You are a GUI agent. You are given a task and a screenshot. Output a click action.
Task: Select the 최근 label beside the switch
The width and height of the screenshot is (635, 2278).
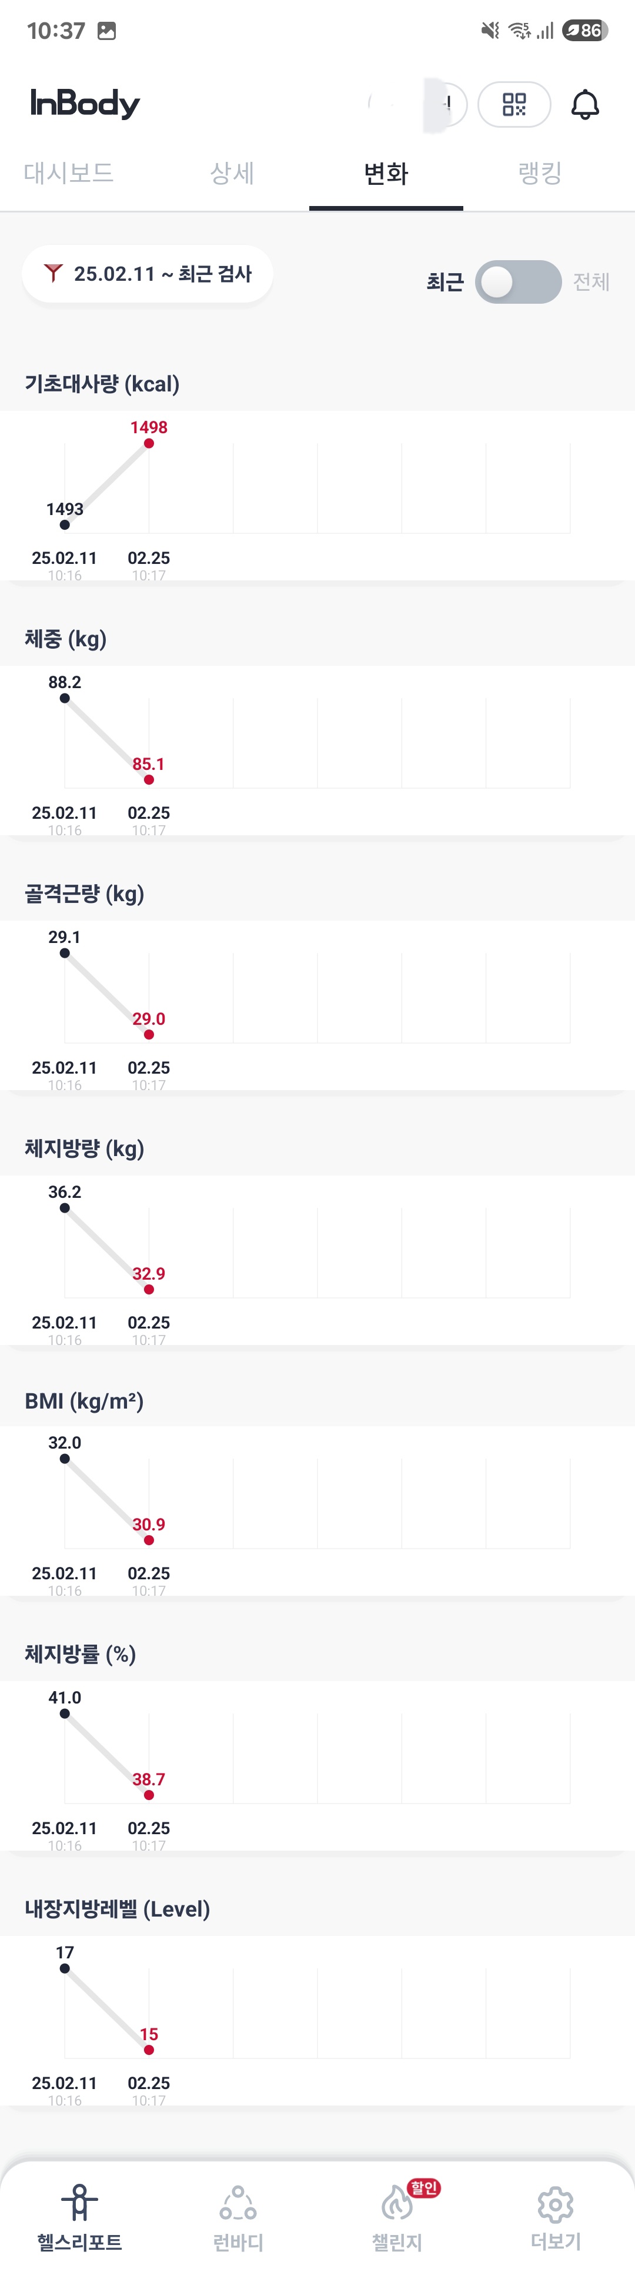(445, 282)
